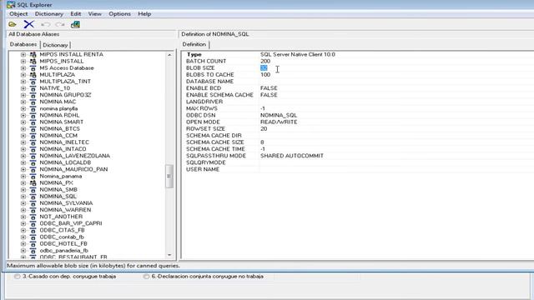
Task: Click the tree scroll down arrow
Action: point(169,255)
